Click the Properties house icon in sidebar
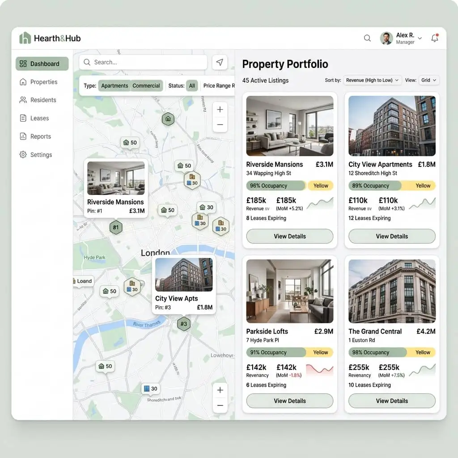Screen dimensions: 458x458 coord(23,82)
